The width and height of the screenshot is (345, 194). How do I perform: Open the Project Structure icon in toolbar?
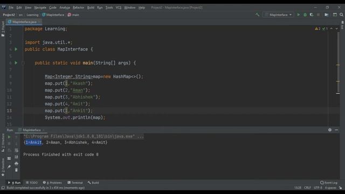coord(327,15)
